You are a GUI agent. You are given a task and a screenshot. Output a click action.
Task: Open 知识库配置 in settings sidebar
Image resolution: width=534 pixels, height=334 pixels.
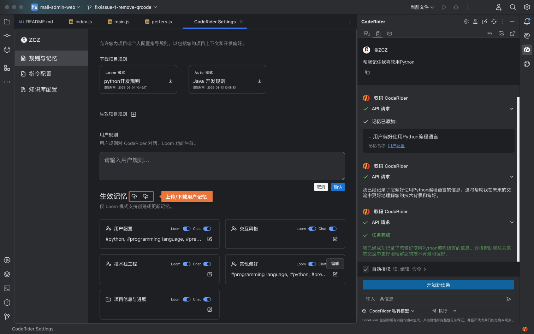pos(43,89)
